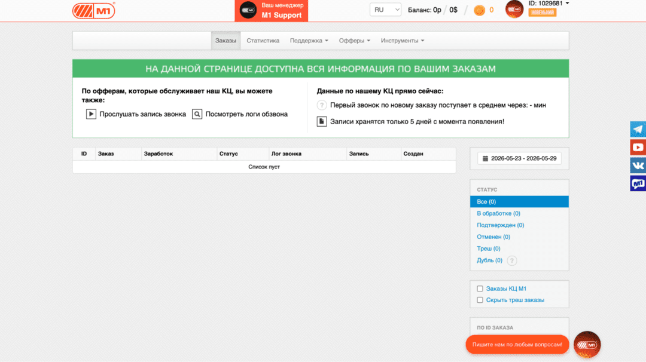This screenshot has height=362, width=646.
Task: Filter by Отменен (0) status
Action: pos(493,237)
